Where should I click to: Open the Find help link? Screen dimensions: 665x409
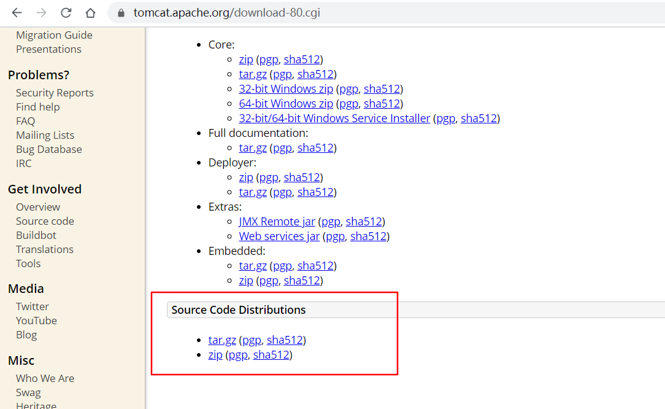(x=38, y=107)
